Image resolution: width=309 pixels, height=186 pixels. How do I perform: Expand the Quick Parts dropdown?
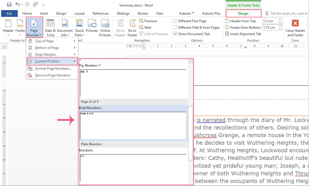click(x=79, y=28)
